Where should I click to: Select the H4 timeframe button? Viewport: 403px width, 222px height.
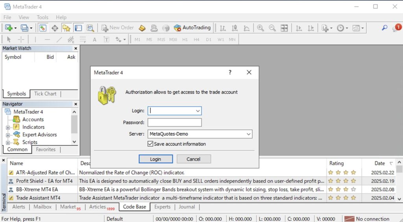(197, 40)
